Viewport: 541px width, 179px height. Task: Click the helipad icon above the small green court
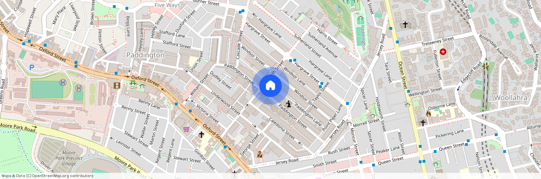tap(79, 88)
